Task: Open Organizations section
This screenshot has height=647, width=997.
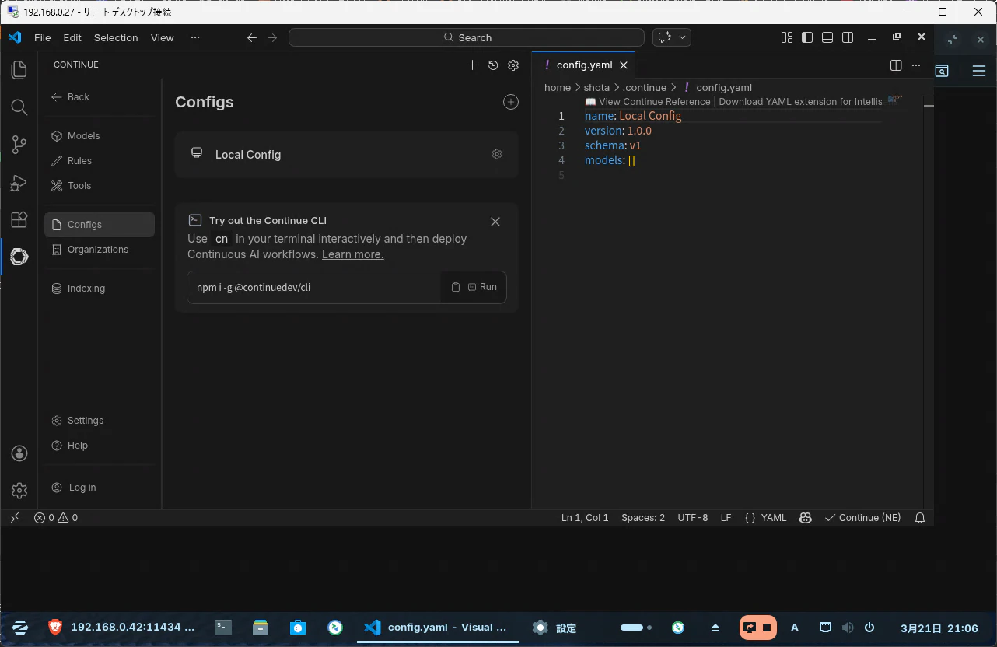Action: [x=100, y=250]
